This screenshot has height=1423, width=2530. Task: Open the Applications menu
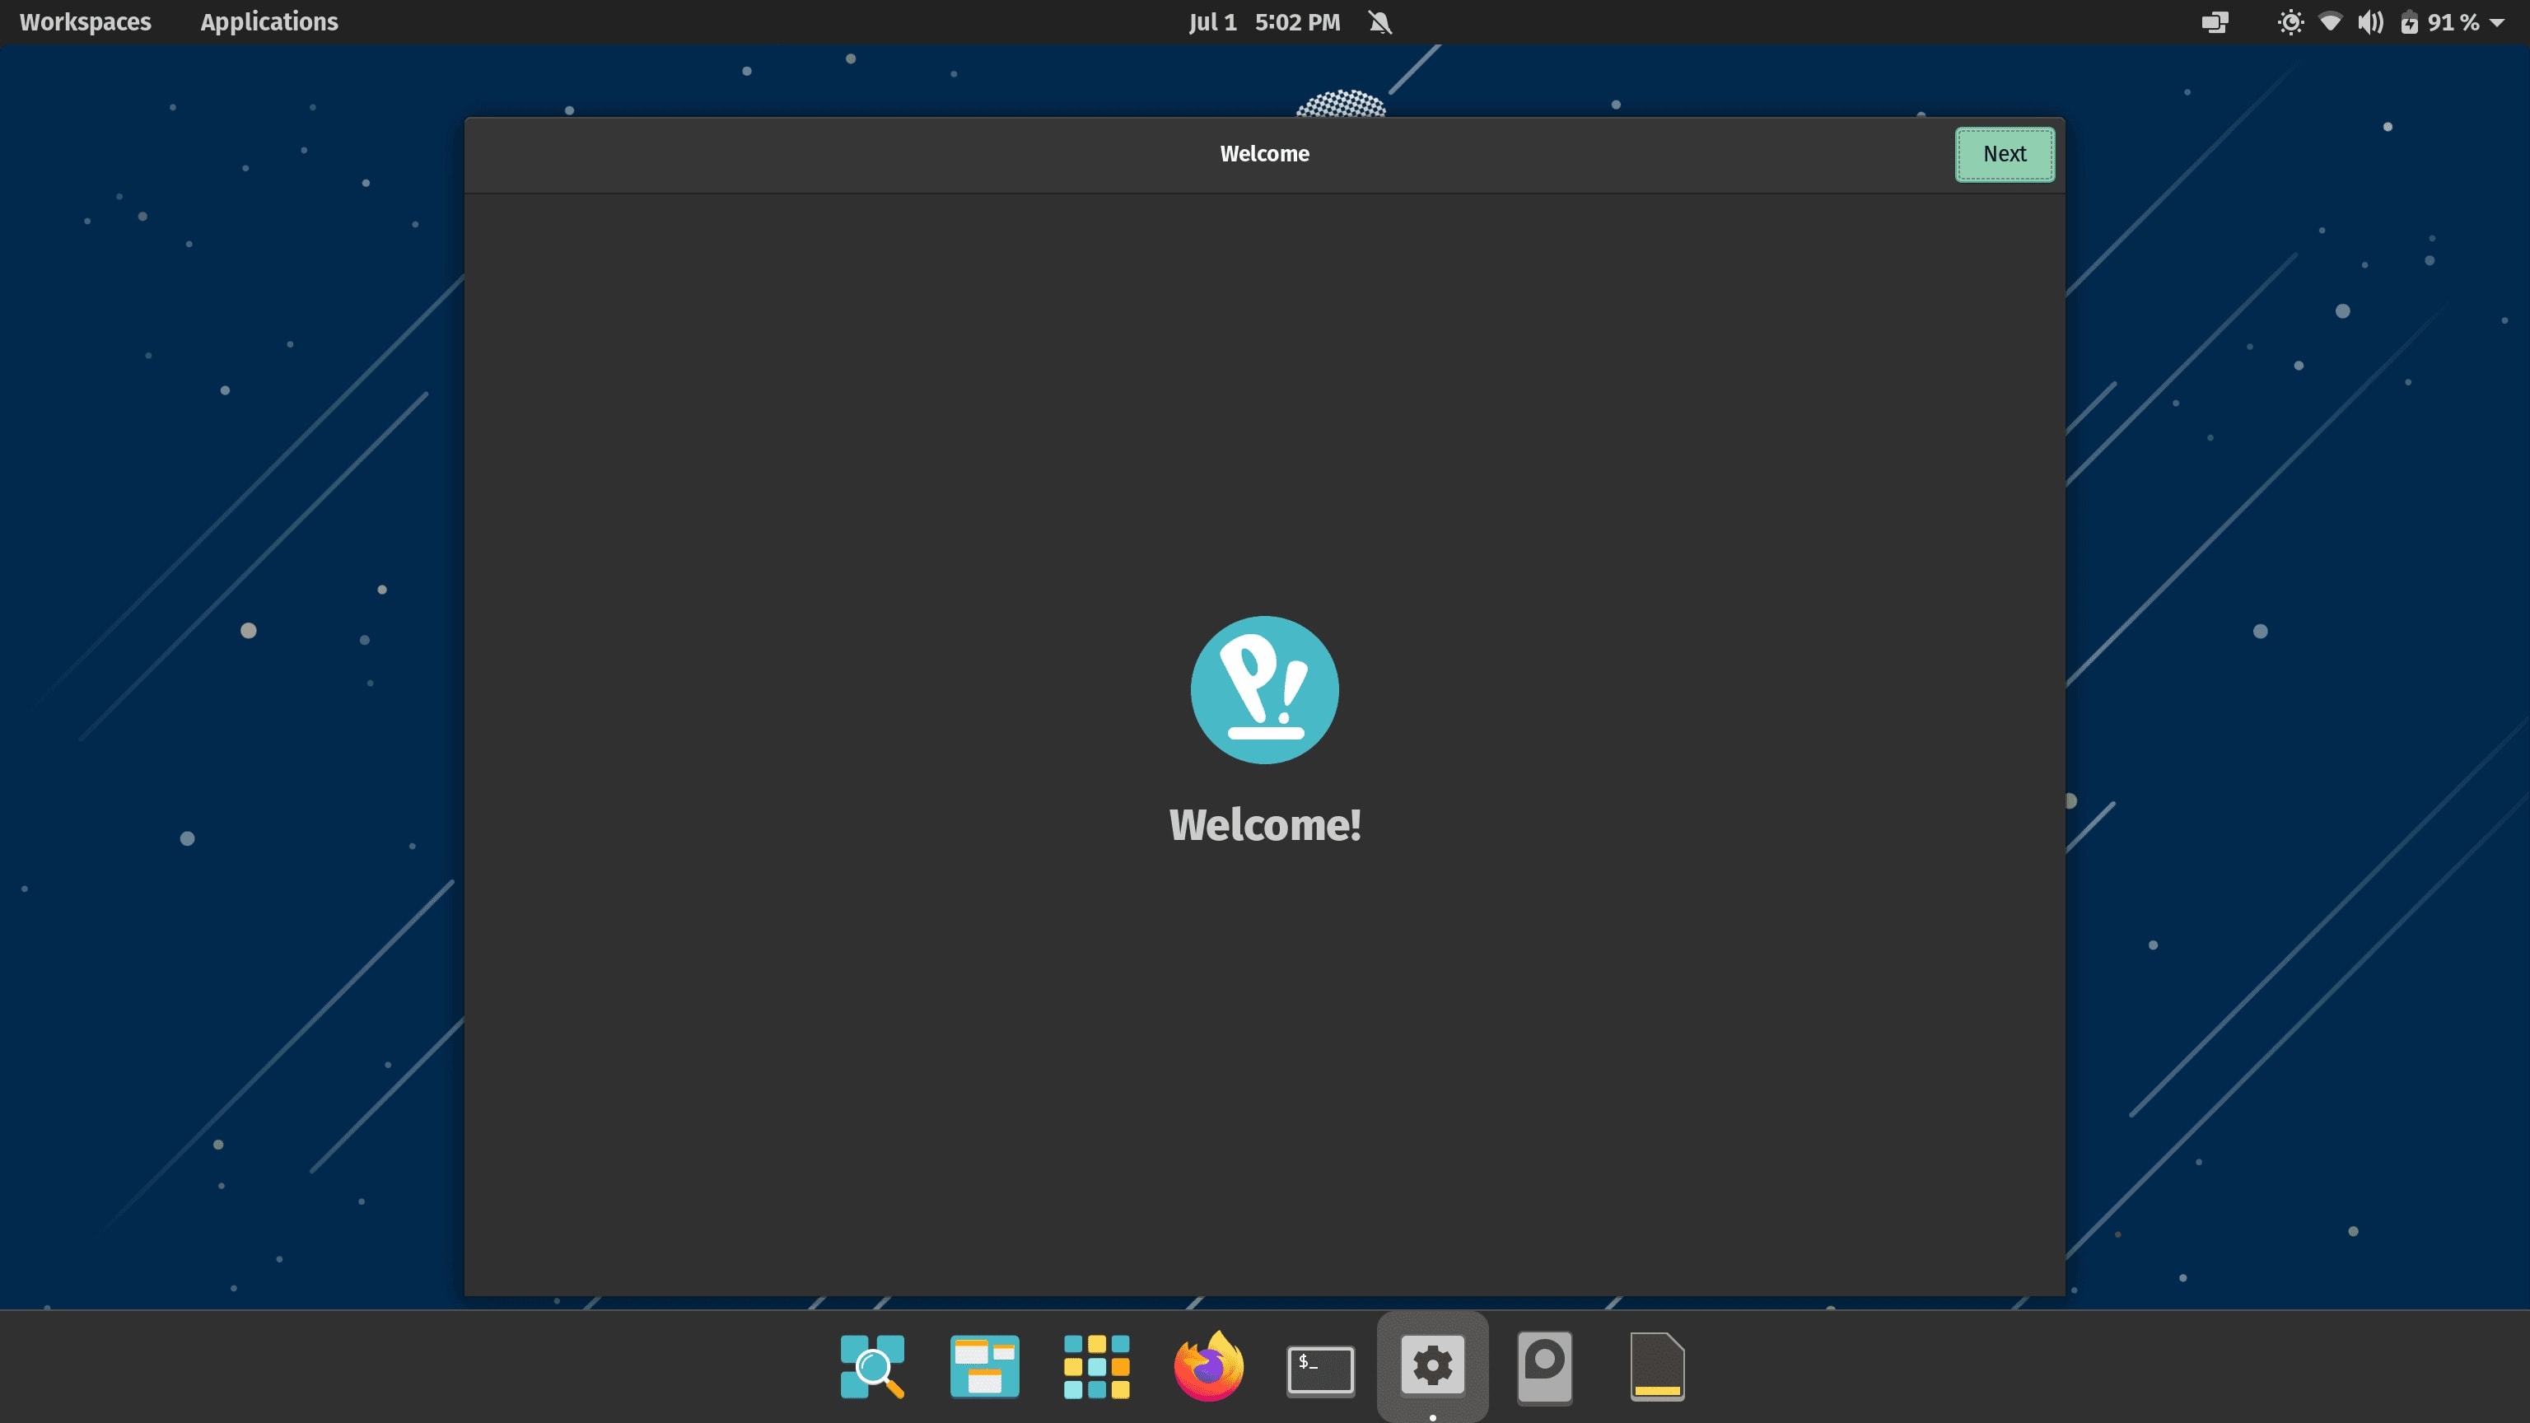[x=269, y=21]
